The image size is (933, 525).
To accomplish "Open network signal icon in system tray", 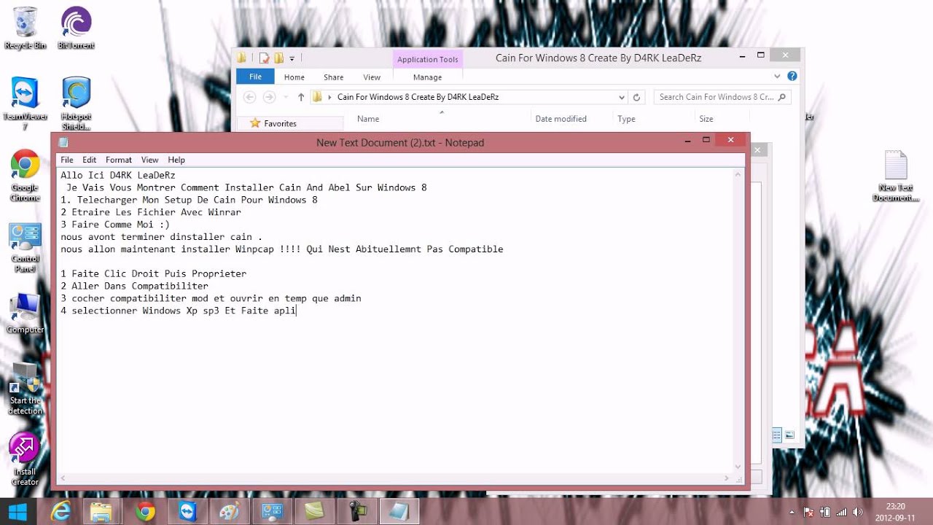I will point(842,512).
